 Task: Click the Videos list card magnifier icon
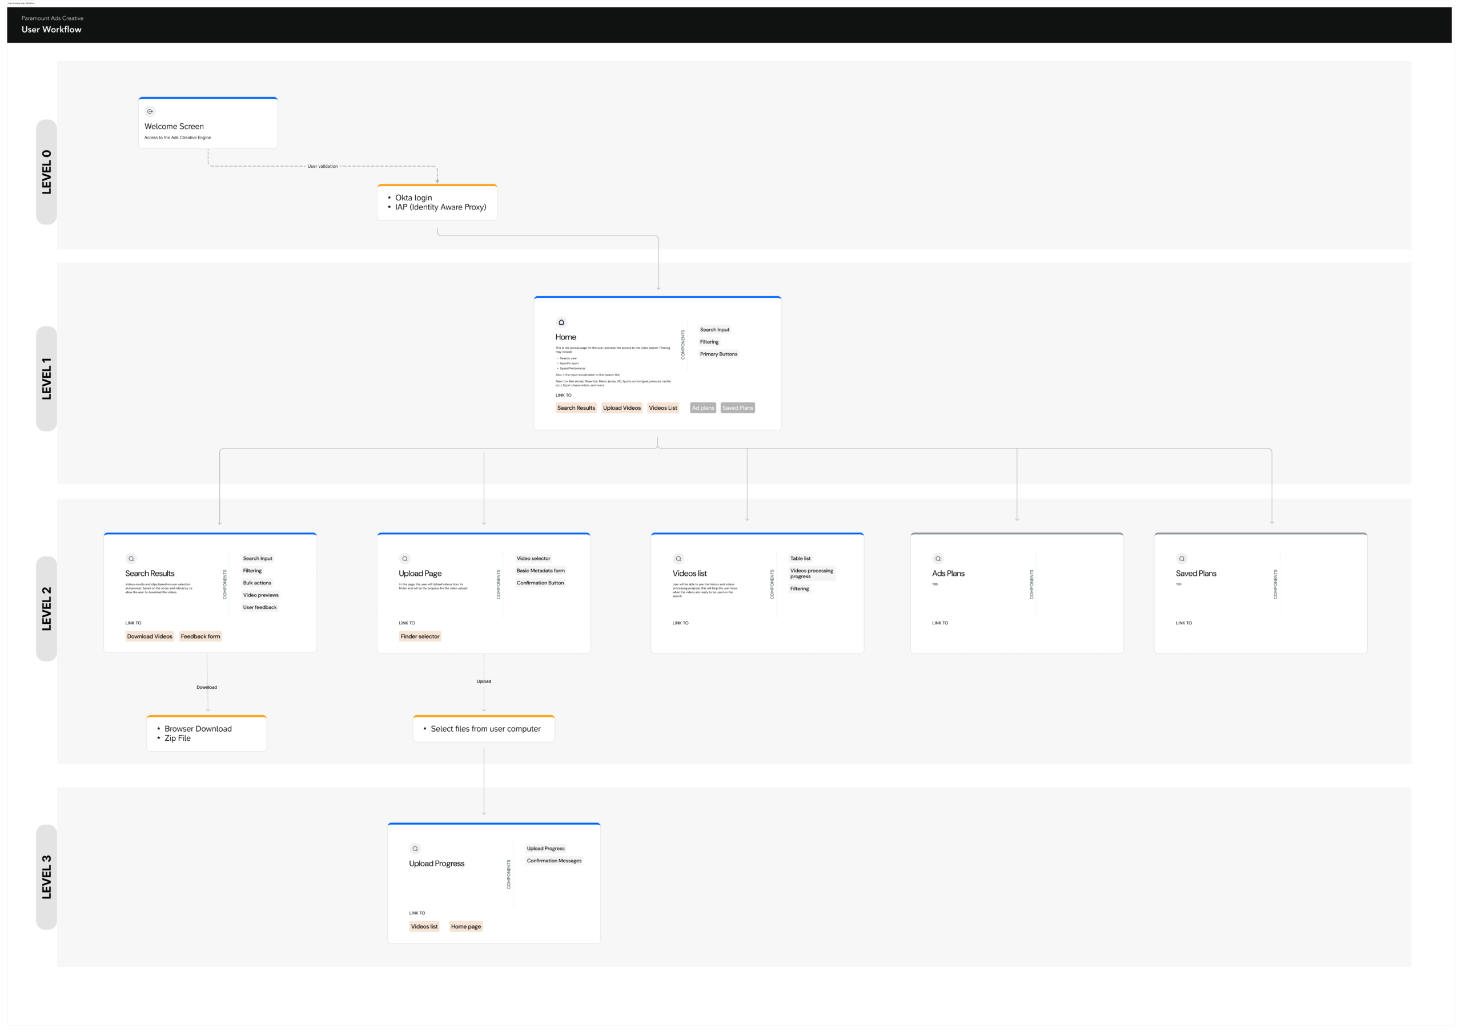coord(678,559)
